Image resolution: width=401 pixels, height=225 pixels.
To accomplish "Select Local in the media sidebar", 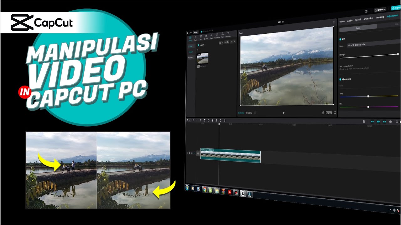I will click(x=191, y=47).
